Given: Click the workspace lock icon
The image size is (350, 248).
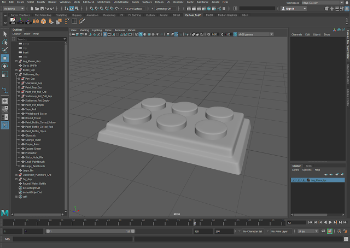Looking at the screenshot, I should point(347,3).
